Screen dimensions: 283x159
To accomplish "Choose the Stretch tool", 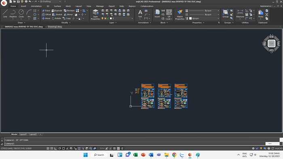I will point(57,15).
